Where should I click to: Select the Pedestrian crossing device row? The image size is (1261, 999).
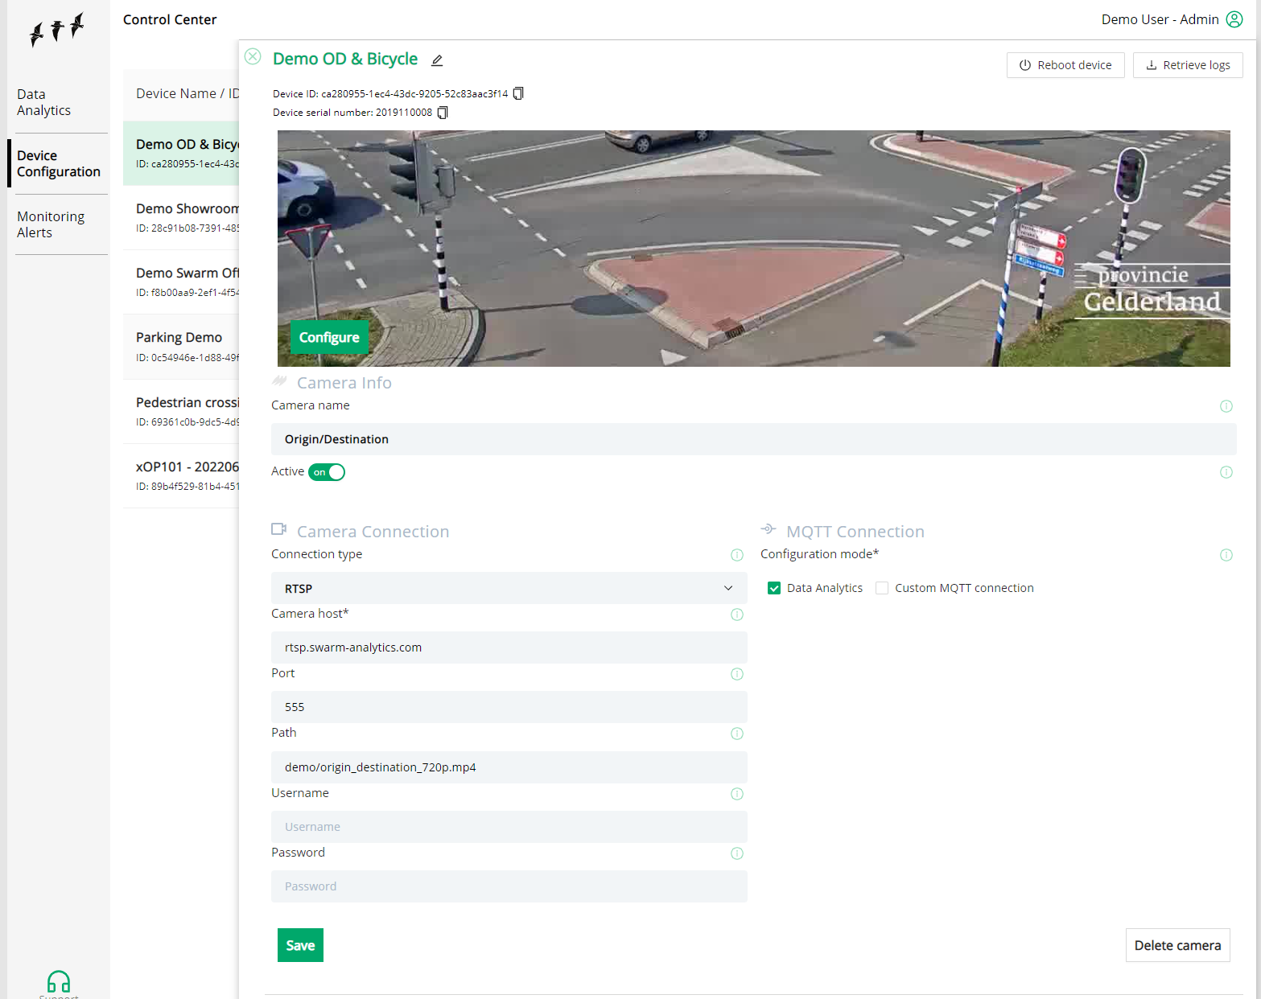[x=181, y=411]
